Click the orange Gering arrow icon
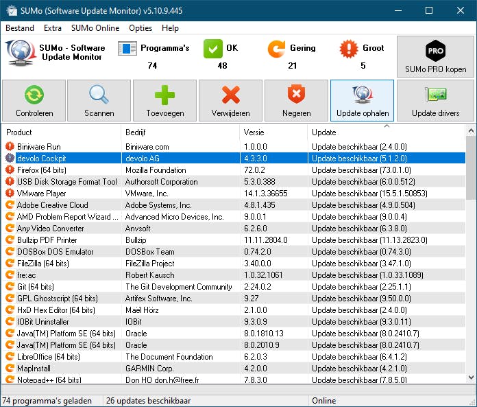Screen dimensions: 477x407 pyautogui.click(x=276, y=49)
